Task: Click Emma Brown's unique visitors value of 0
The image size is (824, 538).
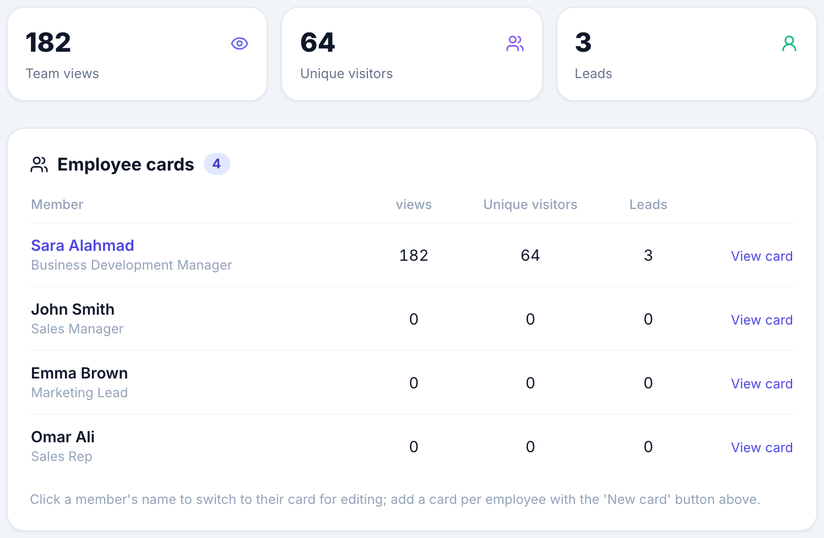Action: (530, 383)
